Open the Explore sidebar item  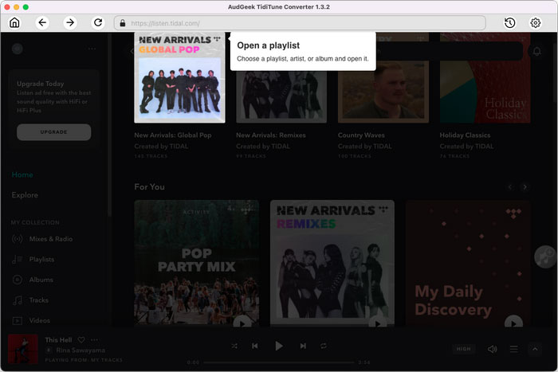[25, 195]
